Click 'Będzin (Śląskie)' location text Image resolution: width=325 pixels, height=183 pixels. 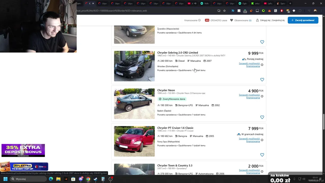pyautogui.click(x=164, y=111)
